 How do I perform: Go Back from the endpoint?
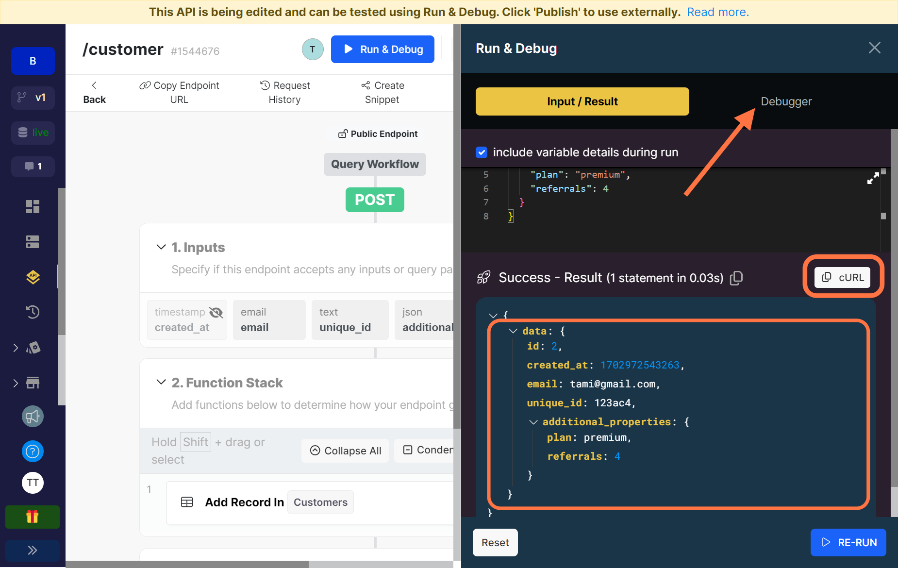pyautogui.click(x=94, y=92)
